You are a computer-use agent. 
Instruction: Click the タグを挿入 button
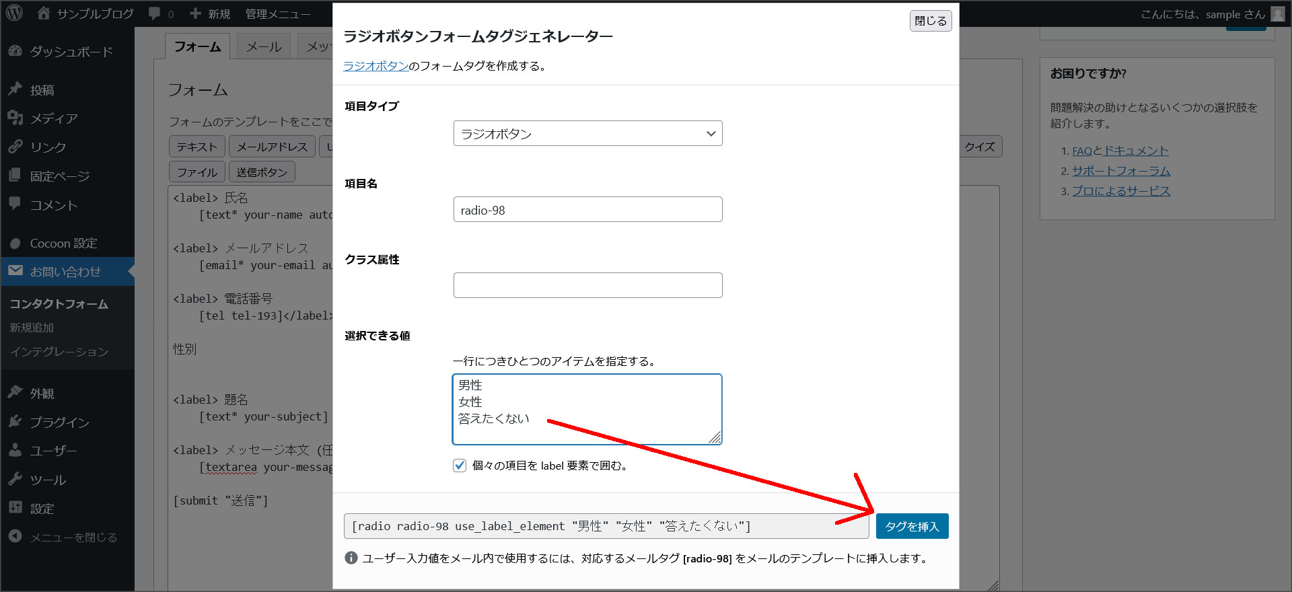point(912,526)
